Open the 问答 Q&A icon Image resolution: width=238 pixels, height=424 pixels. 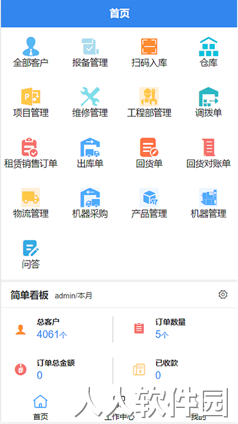click(x=31, y=248)
